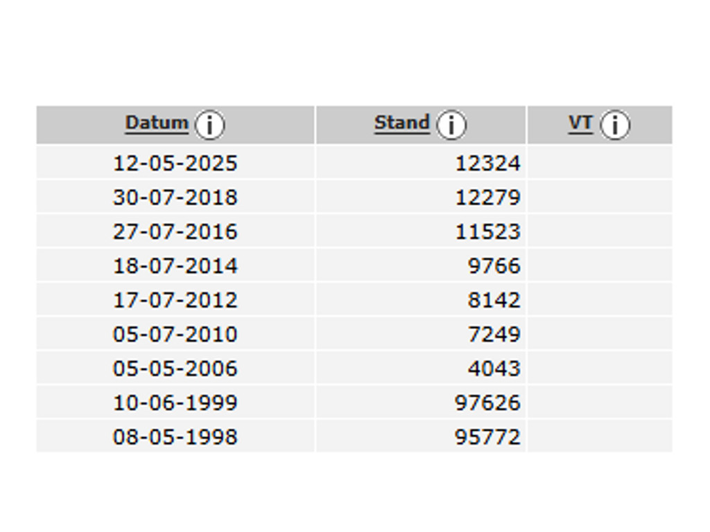The image size is (710, 532).
Task: Select the stand value 11523
Action: tap(487, 231)
